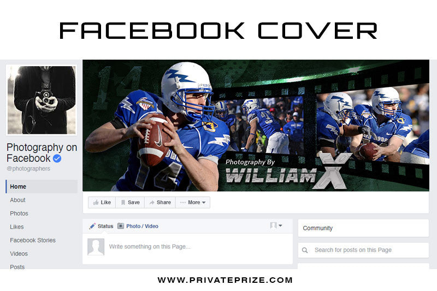Click the football cover photo banner
The width and height of the screenshot is (437, 291).
tap(256, 126)
